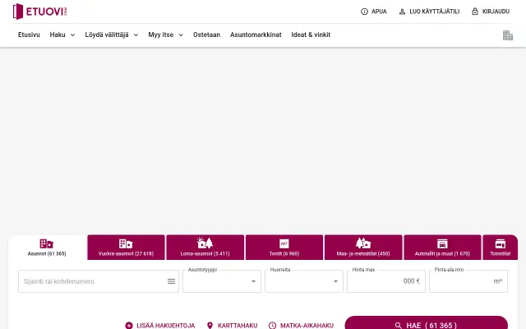
Task: Open the location list icon in Sijainti field
Action: point(171,281)
